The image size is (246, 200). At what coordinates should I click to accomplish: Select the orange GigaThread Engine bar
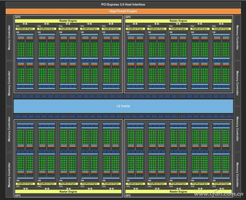pos(123,11)
